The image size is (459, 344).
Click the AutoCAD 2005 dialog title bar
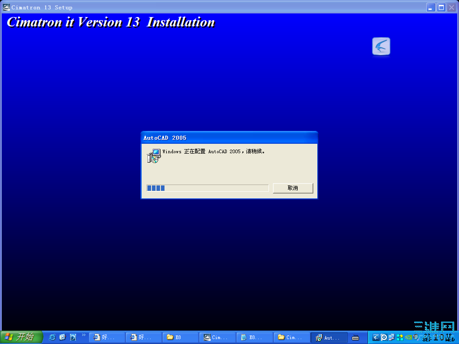[229, 138]
